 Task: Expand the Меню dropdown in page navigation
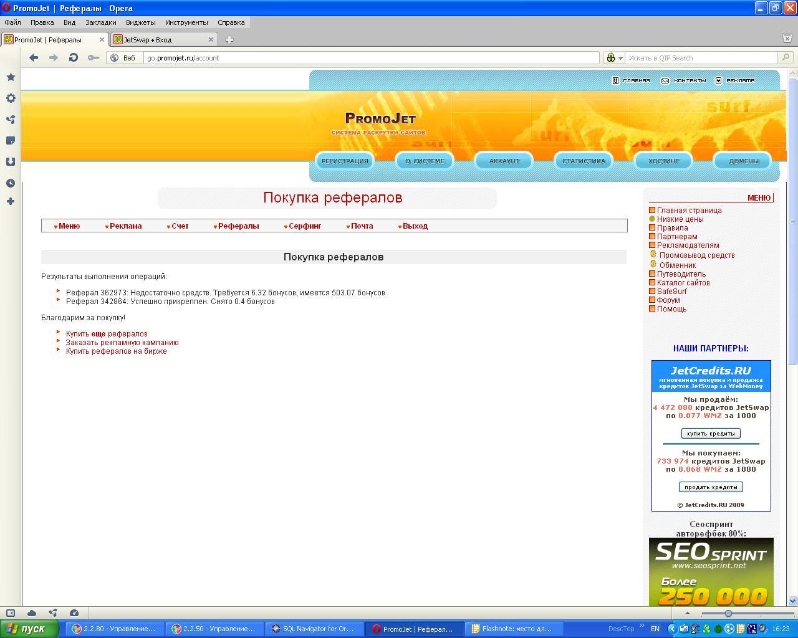click(x=67, y=226)
